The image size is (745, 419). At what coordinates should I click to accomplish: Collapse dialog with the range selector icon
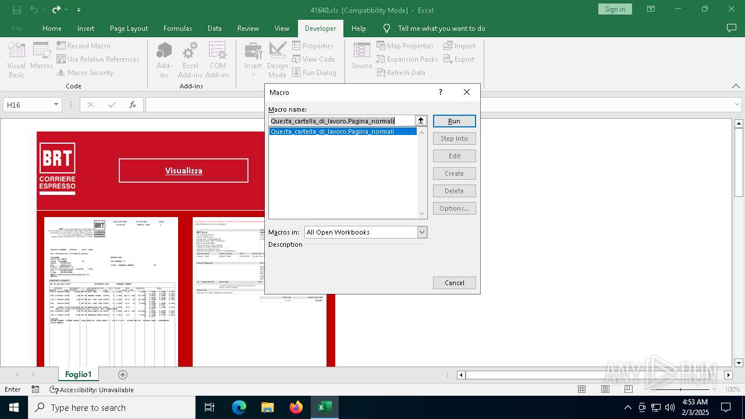[x=421, y=121]
